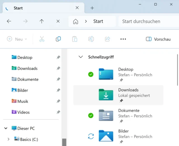179x146 pixels.
Task: Click the Paste clipboard icon
Action: tap(74, 39)
